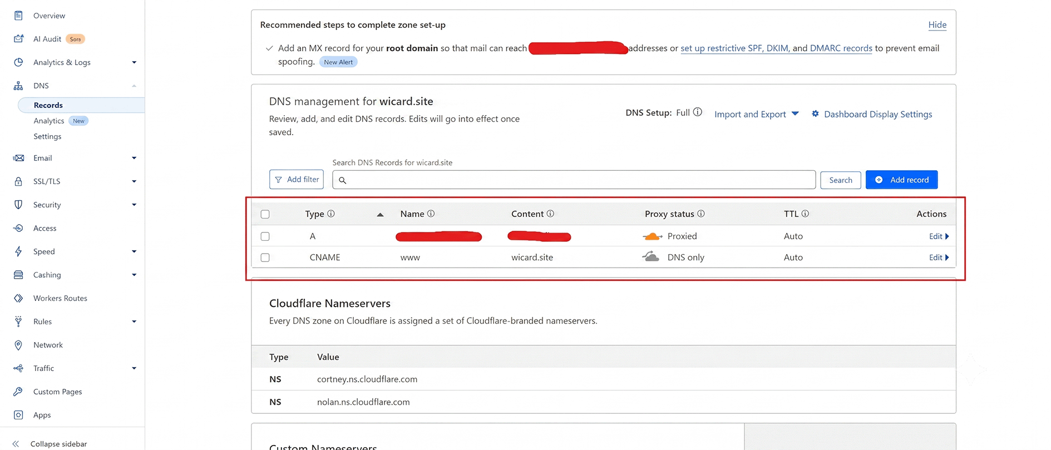Open Workers Routes in the sidebar
This screenshot has width=1051, height=450.
[60, 298]
